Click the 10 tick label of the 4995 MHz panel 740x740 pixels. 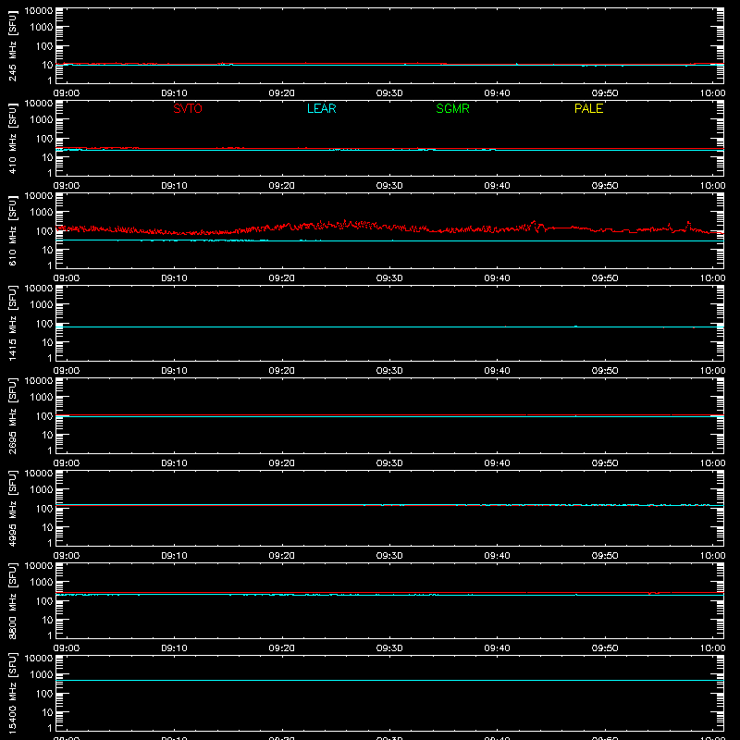click(47, 527)
